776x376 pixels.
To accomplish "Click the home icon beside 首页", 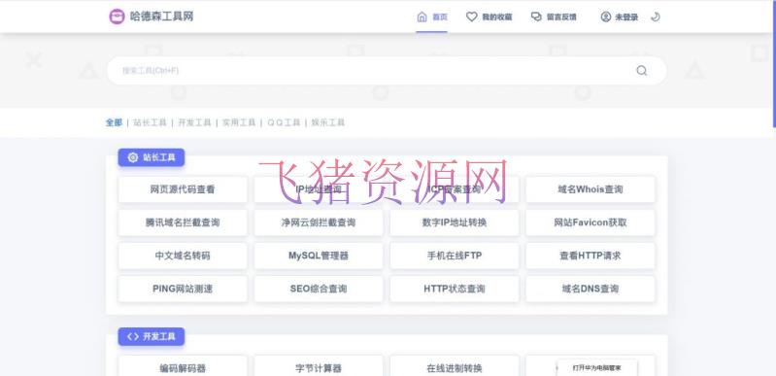I will pyautogui.click(x=422, y=17).
